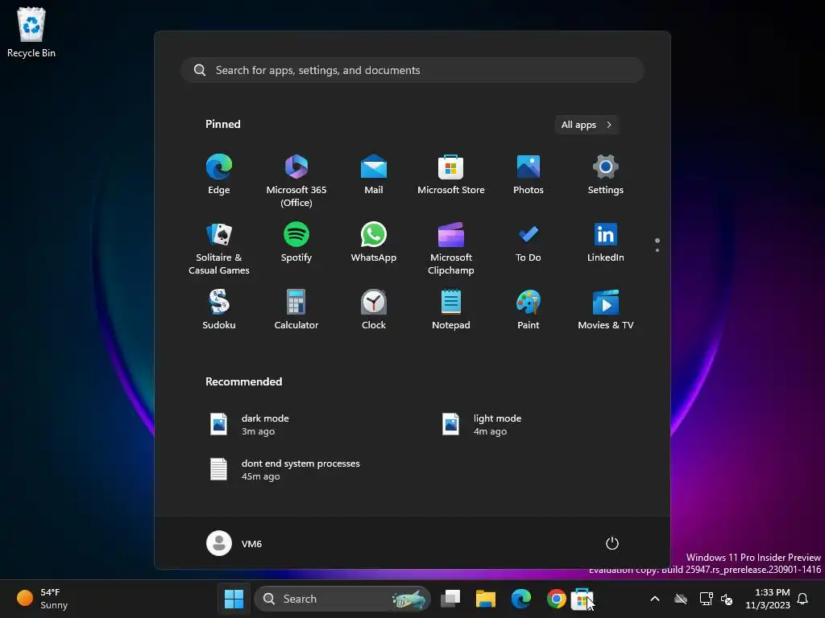Open recommended file dark mode

click(250, 425)
